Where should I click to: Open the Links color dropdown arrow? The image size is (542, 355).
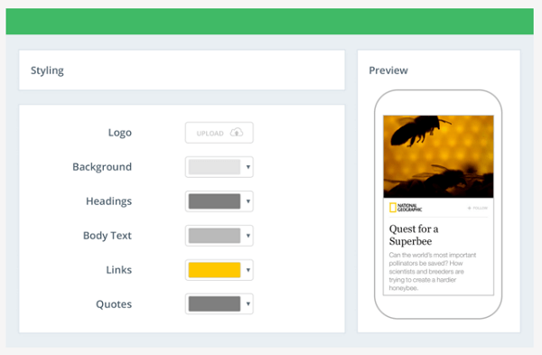(248, 270)
